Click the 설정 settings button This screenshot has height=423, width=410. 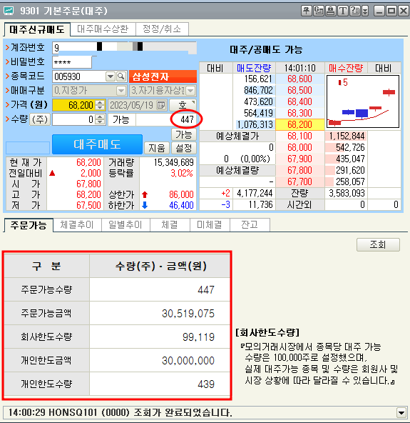(x=184, y=148)
